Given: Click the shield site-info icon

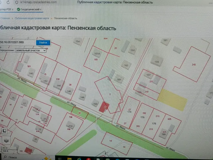Looking at the screenshot, I should click(x=17, y=2).
